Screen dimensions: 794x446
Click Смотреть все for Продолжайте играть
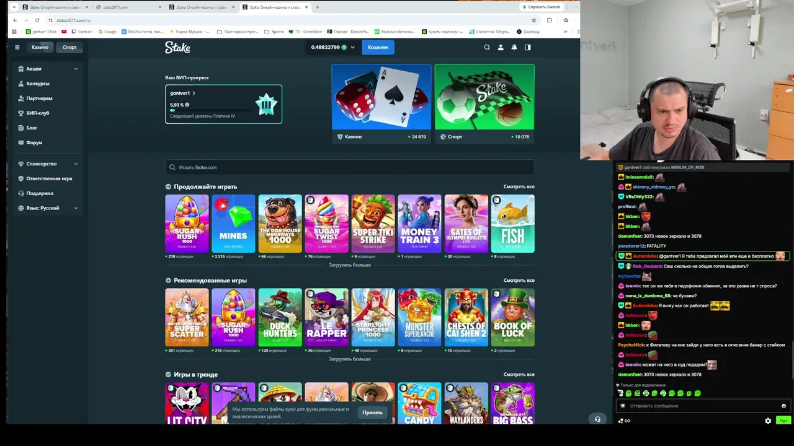(519, 186)
